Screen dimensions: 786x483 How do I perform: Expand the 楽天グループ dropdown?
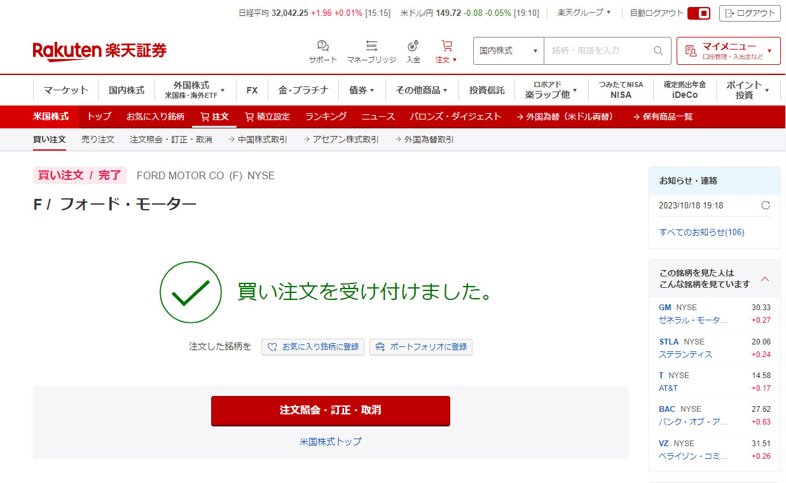pos(584,13)
